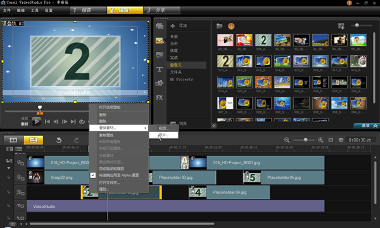380x228 pixels.
Task: Click the sort library clips icon
Action: (341, 26)
